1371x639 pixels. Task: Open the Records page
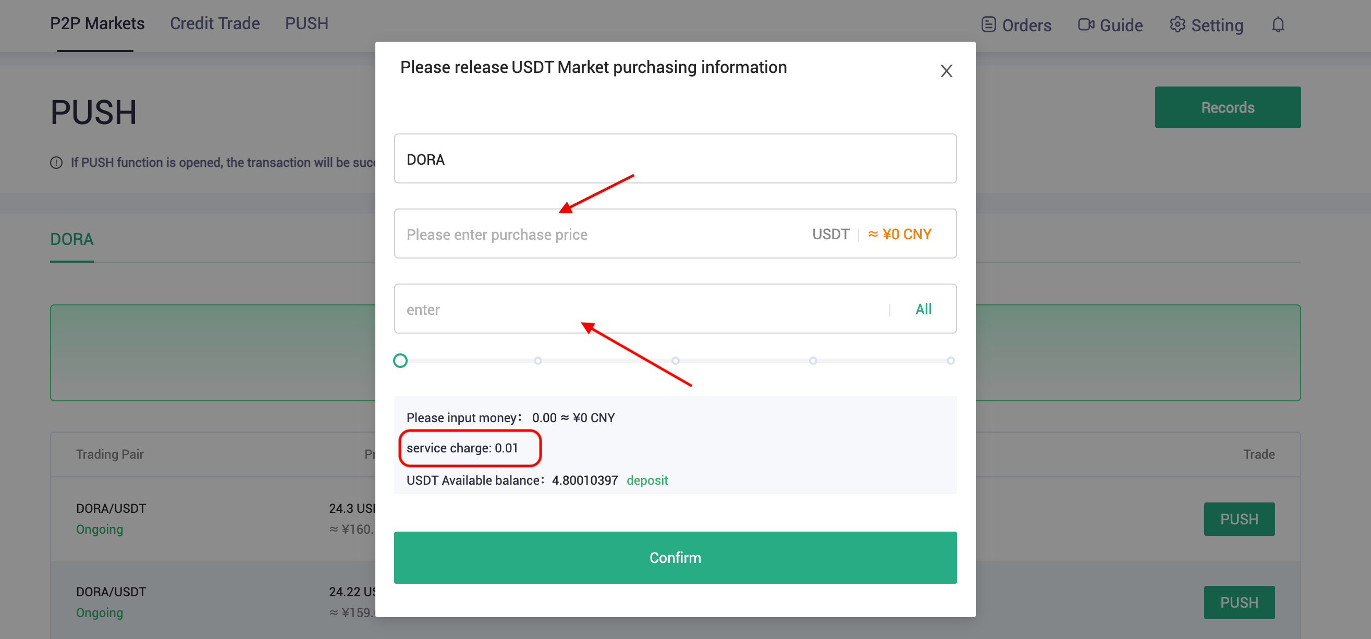tap(1227, 107)
